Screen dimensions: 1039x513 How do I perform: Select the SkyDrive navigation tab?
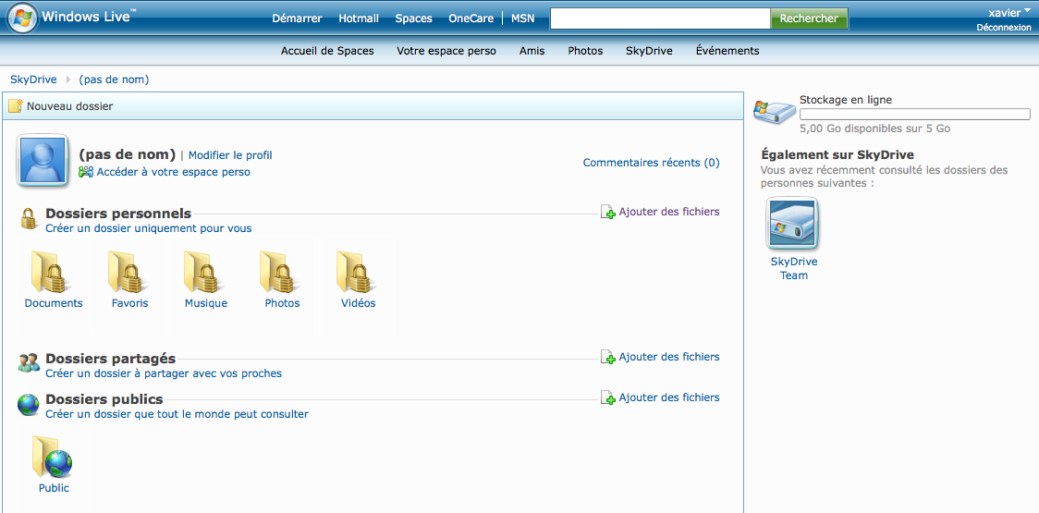(x=649, y=50)
